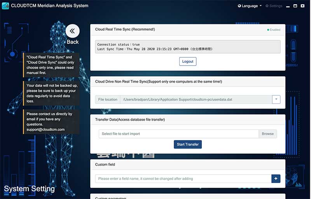This screenshot has width=311, height=199.
Task: Maximize the application window
Action: pos(295,6)
